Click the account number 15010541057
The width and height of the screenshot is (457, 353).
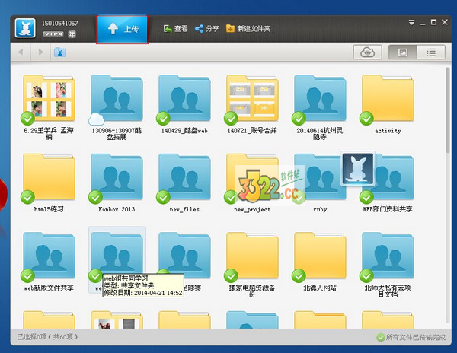coord(59,24)
